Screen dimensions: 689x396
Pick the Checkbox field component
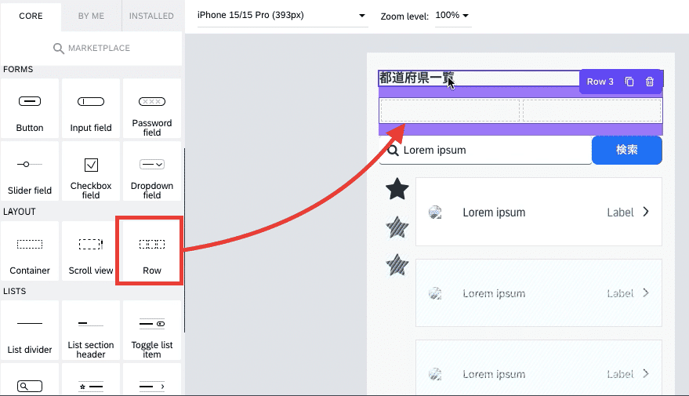point(90,171)
